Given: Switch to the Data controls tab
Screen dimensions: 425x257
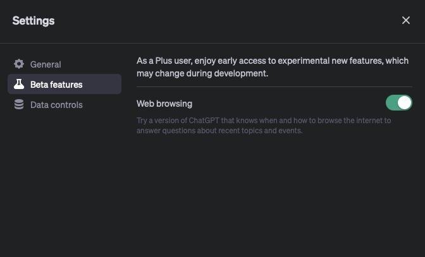Looking at the screenshot, I should tap(56, 104).
